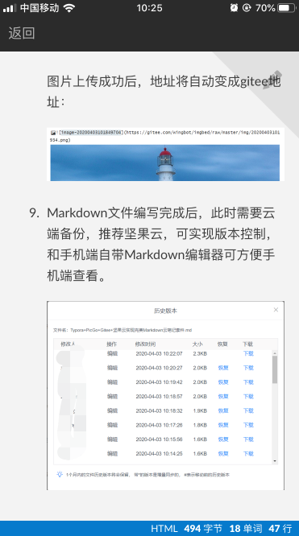This screenshot has width=299, height=536.
Task: Click 下载 for the 10:15:56 version
Action: tap(248, 439)
